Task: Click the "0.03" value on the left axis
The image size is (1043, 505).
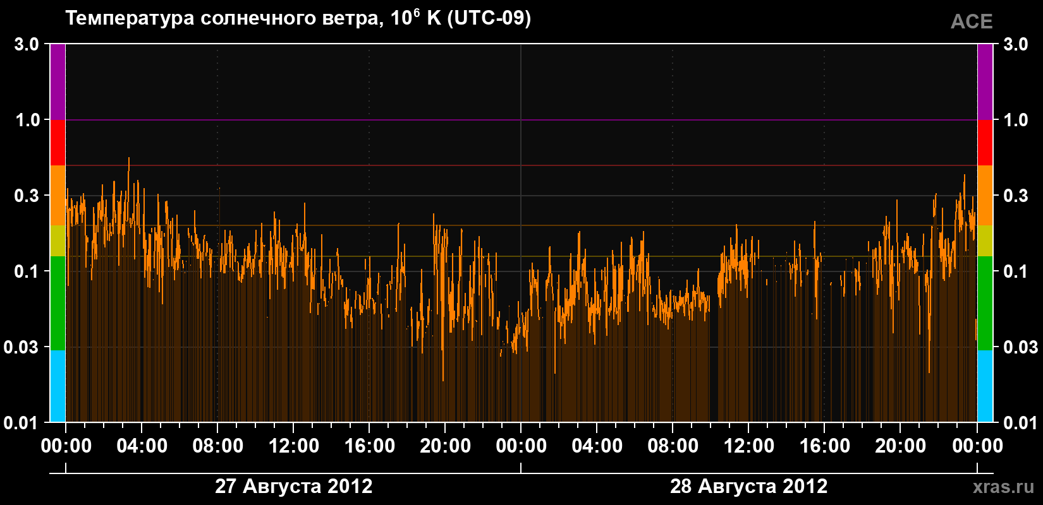Action: tap(22, 347)
